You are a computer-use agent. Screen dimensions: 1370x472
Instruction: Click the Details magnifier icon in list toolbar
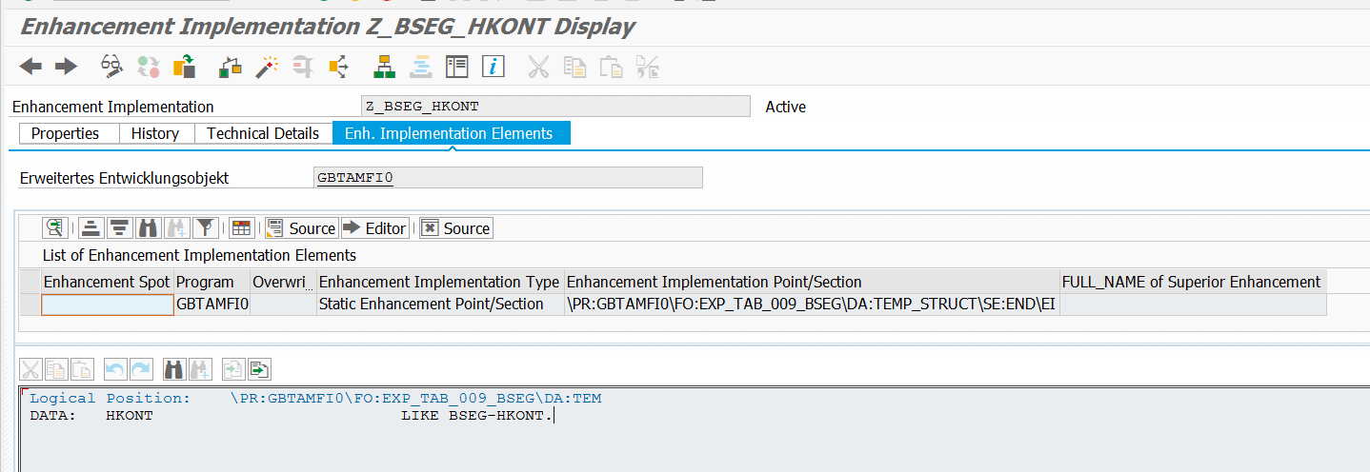tap(55, 228)
